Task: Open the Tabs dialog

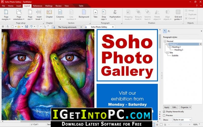Action: (x=95, y=14)
